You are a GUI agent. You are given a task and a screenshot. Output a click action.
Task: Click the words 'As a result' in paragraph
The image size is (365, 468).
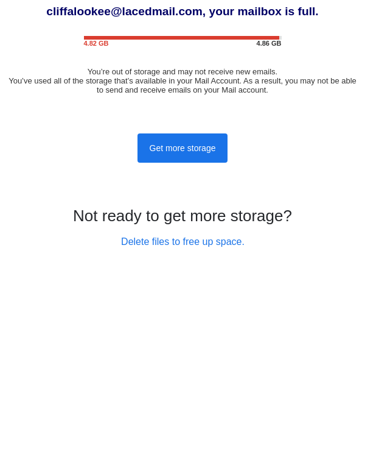pyautogui.click(x=263, y=81)
